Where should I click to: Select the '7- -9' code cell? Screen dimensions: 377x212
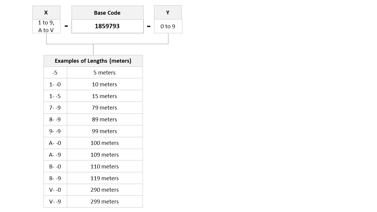coord(55,107)
